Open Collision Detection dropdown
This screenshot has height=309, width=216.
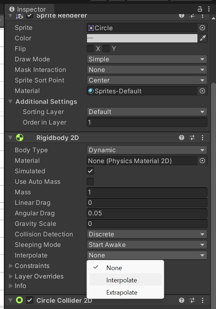[x=147, y=234]
